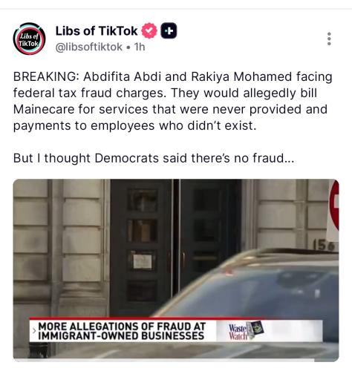
Task: Tap the small chevron on the news banner
Action: [x=34, y=331]
